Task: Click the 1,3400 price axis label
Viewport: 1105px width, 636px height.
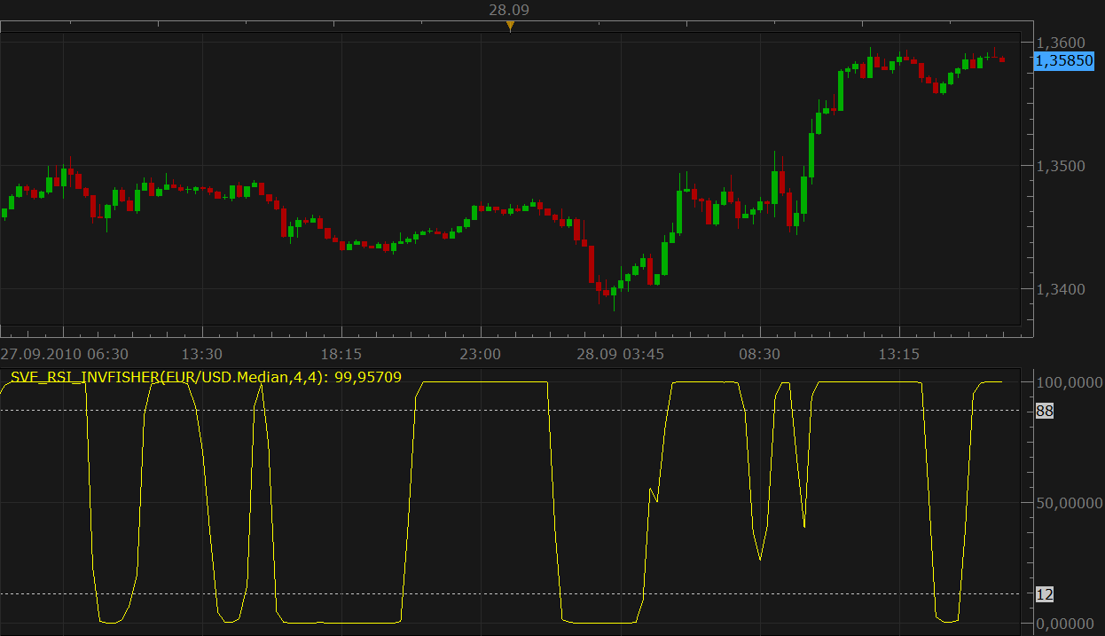Action: [1060, 289]
